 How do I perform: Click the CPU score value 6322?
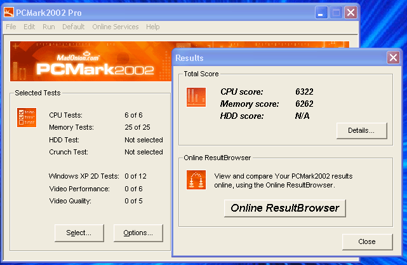(x=304, y=92)
